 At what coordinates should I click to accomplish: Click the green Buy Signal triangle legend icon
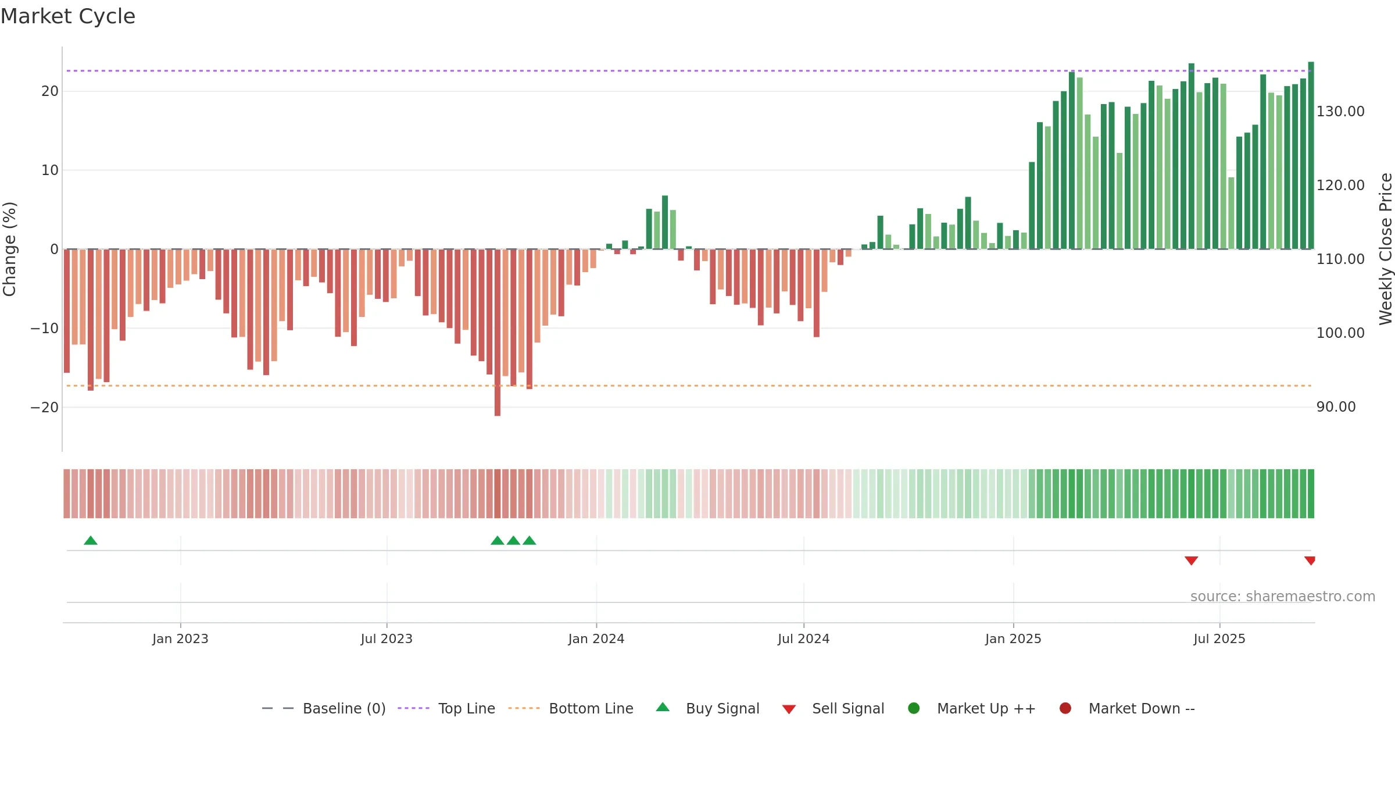(663, 707)
